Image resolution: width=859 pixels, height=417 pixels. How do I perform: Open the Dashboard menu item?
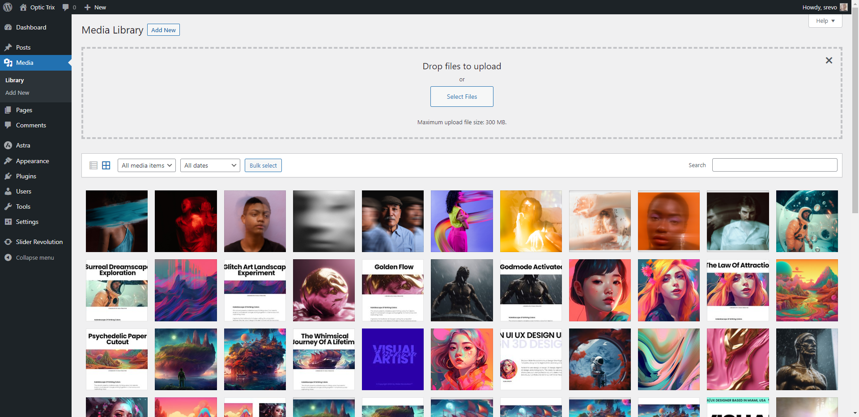[36, 27]
